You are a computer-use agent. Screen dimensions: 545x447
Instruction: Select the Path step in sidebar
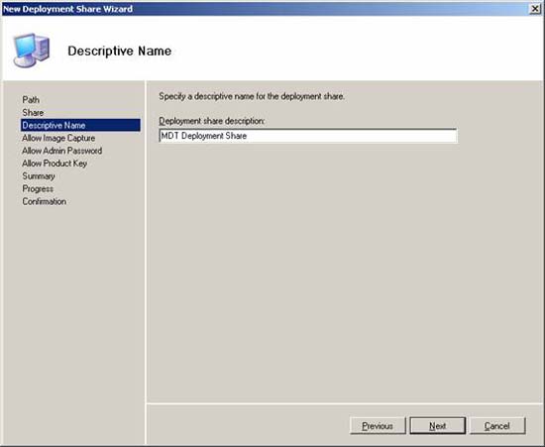point(31,100)
